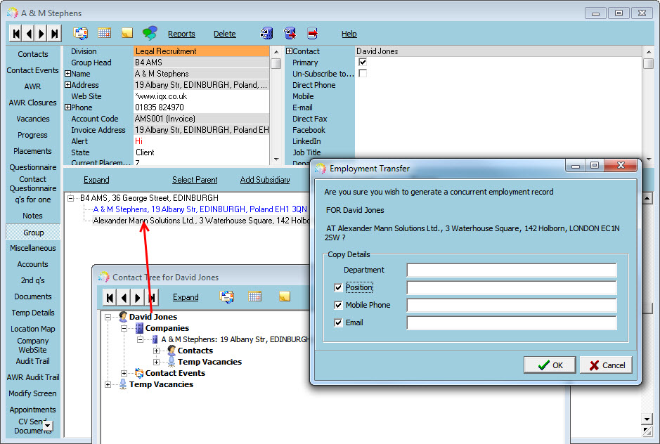Uncheck the Mobile Phone copy checkbox
This screenshot has width=660, height=444.
(x=338, y=305)
